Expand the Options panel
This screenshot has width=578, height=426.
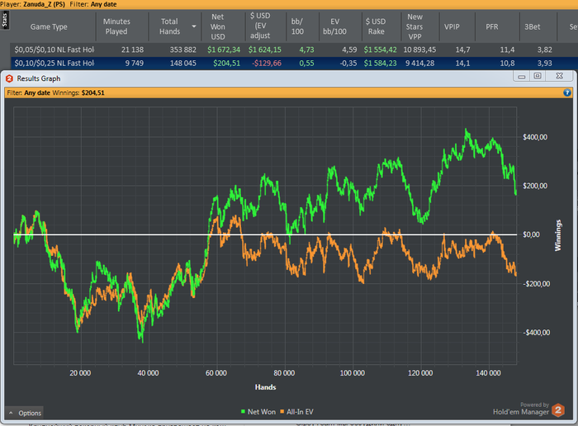[x=24, y=413]
